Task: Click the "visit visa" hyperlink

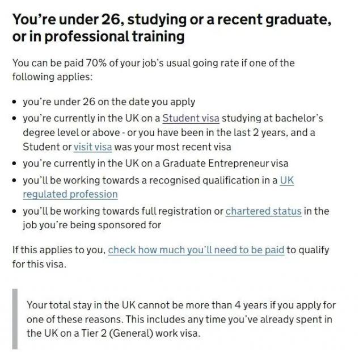Action: (92, 147)
